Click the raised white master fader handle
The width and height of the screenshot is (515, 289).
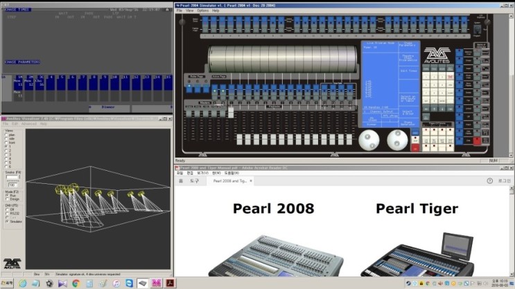(231, 112)
